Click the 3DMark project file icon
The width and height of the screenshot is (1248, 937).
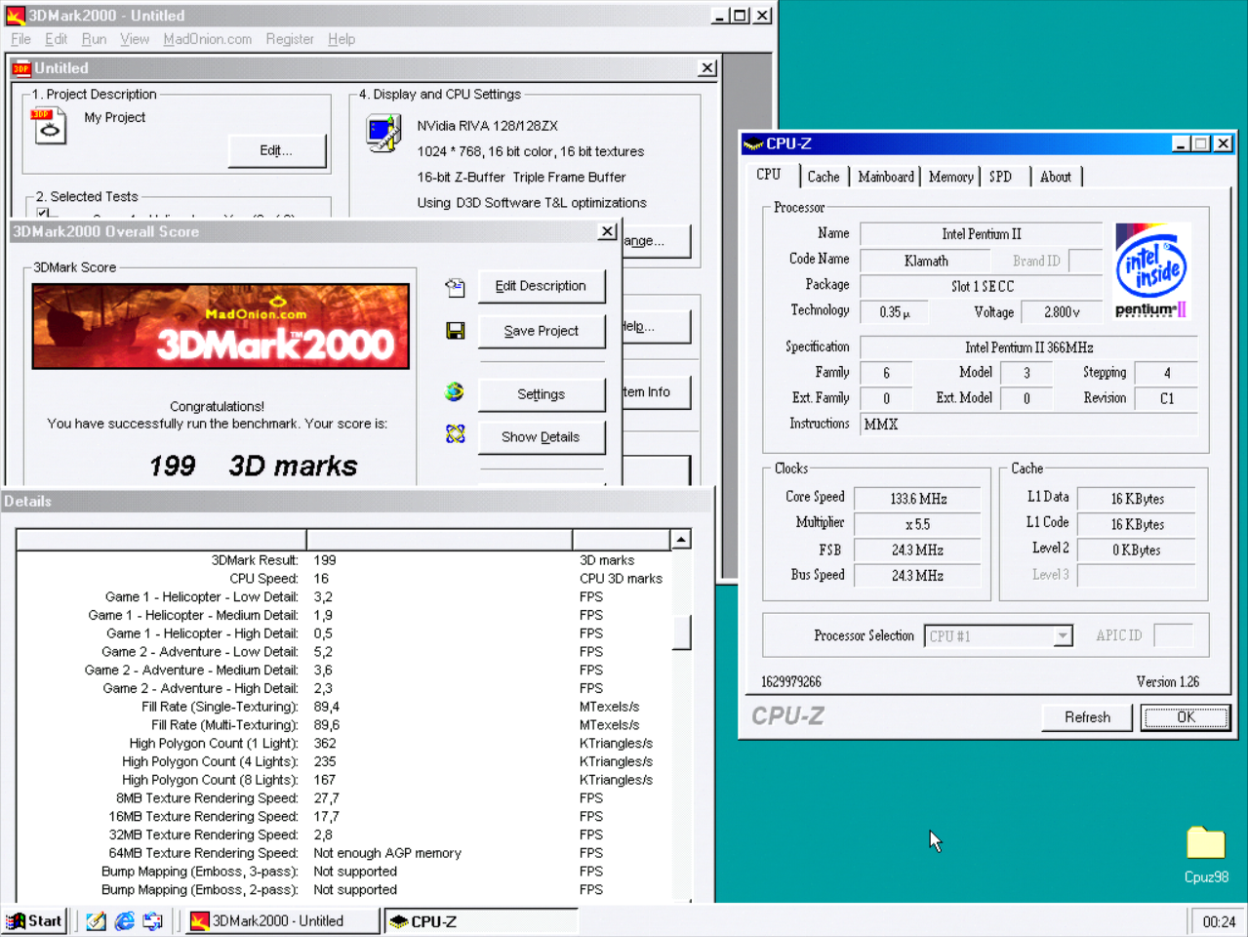point(48,126)
